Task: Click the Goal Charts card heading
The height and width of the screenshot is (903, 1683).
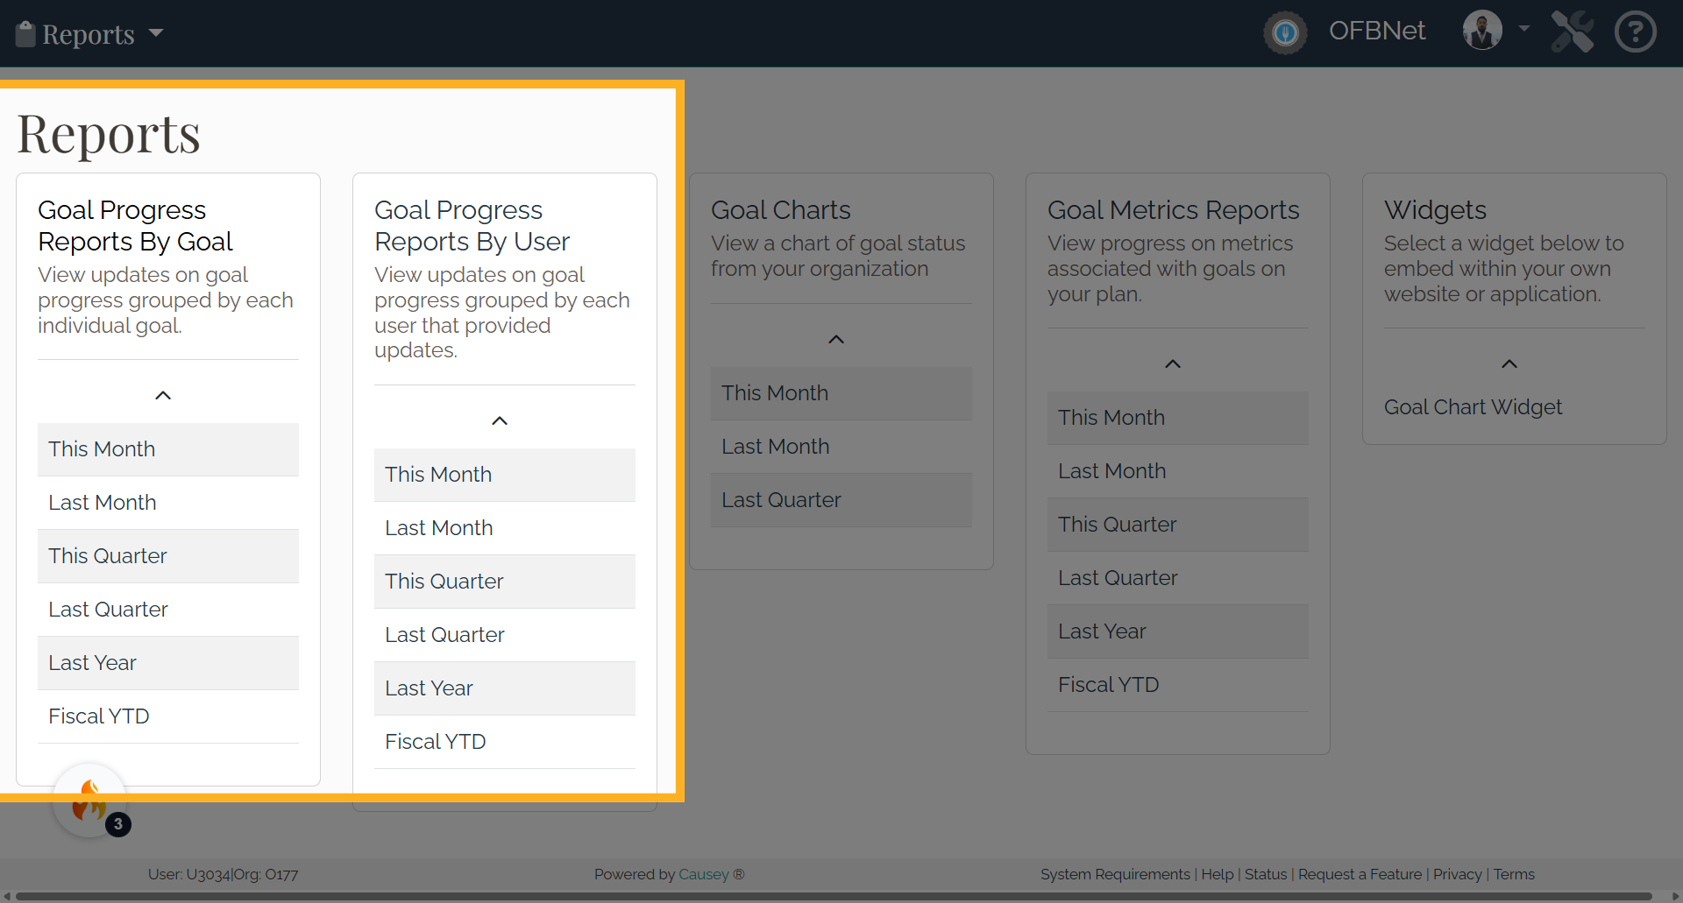Action: tap(780, 210)
